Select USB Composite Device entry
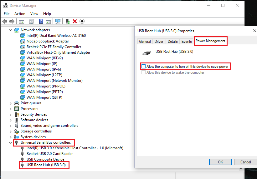 point(45,159)
